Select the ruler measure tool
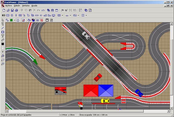Viewport: 174px width, 117px height. tap(3, 40)
